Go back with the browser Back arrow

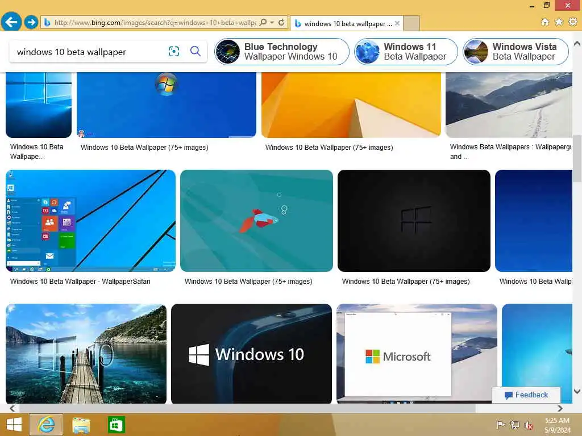(x=11, y=22)
